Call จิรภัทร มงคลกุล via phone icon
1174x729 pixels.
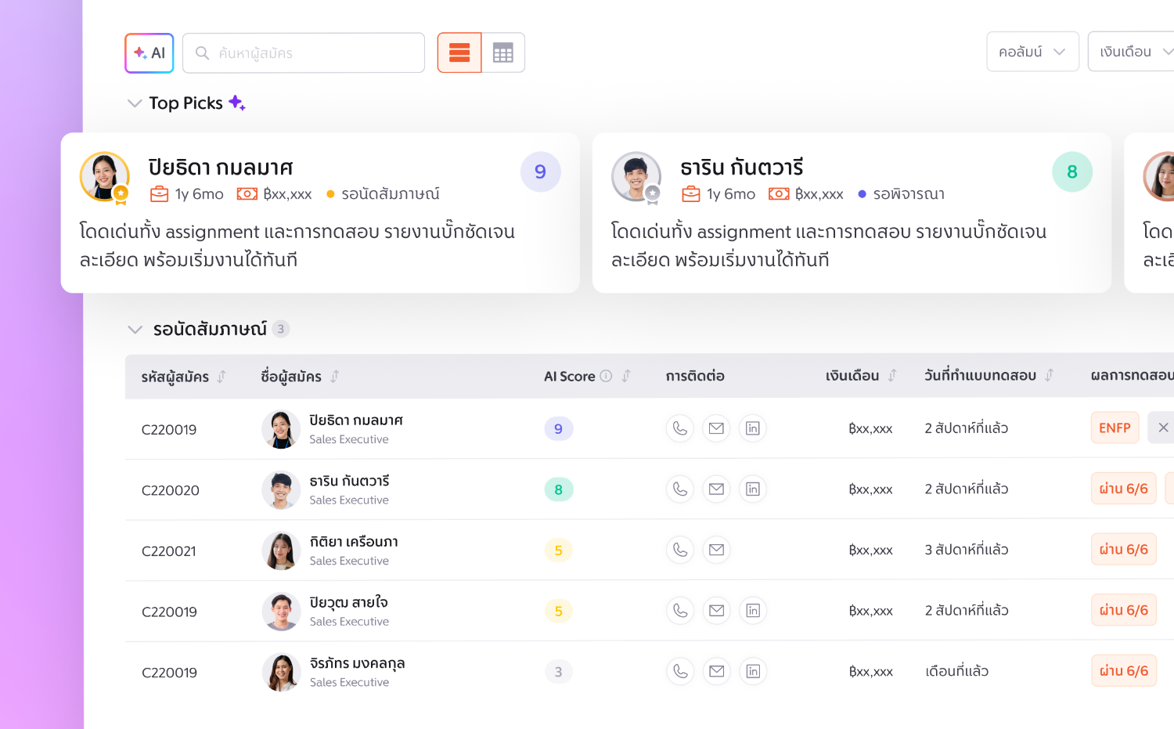[680, 671]
